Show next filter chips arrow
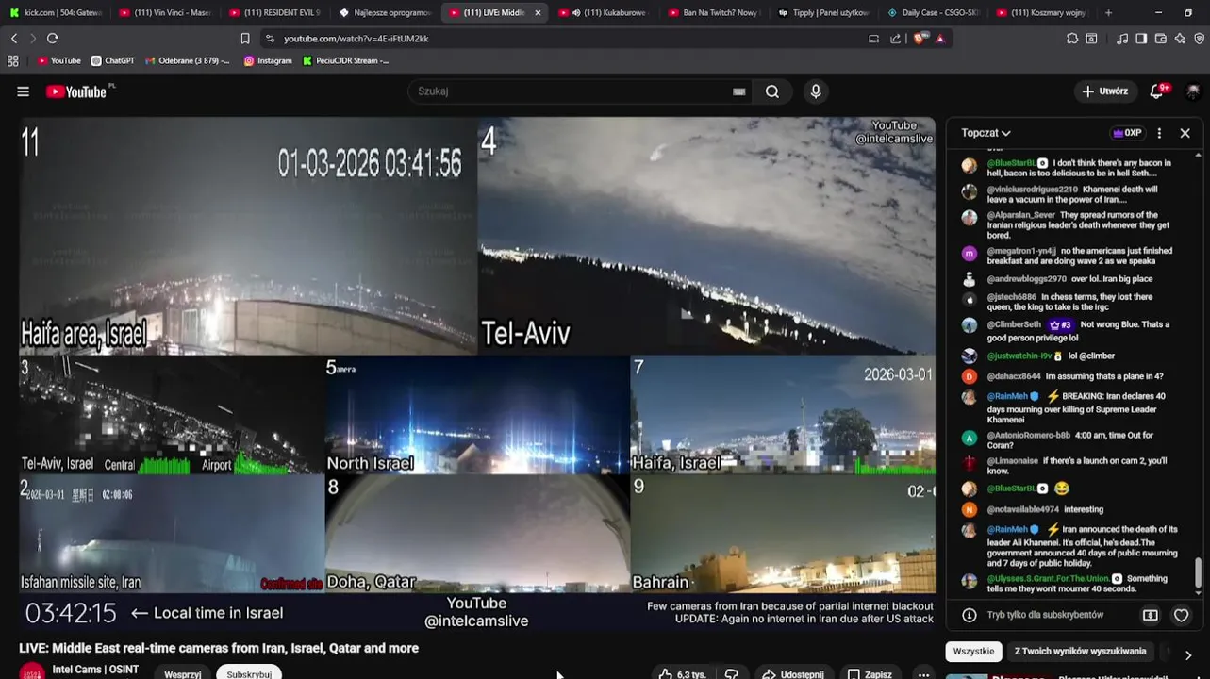Image resolution: width=1210 pixels, height=679 pixels. 1188,654
